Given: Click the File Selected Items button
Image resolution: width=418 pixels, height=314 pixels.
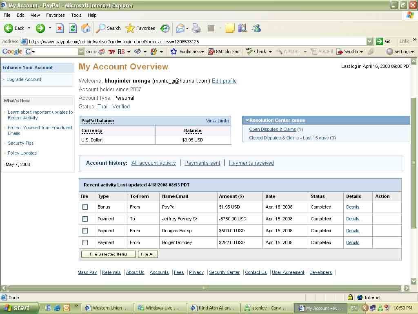Looking at the screenshot, I should 109,254.
